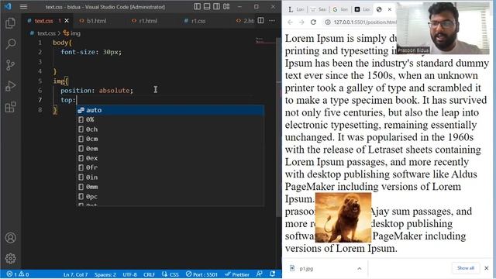Open the Search view in activity bar
The image size is (496, 279).
[10, 44]
